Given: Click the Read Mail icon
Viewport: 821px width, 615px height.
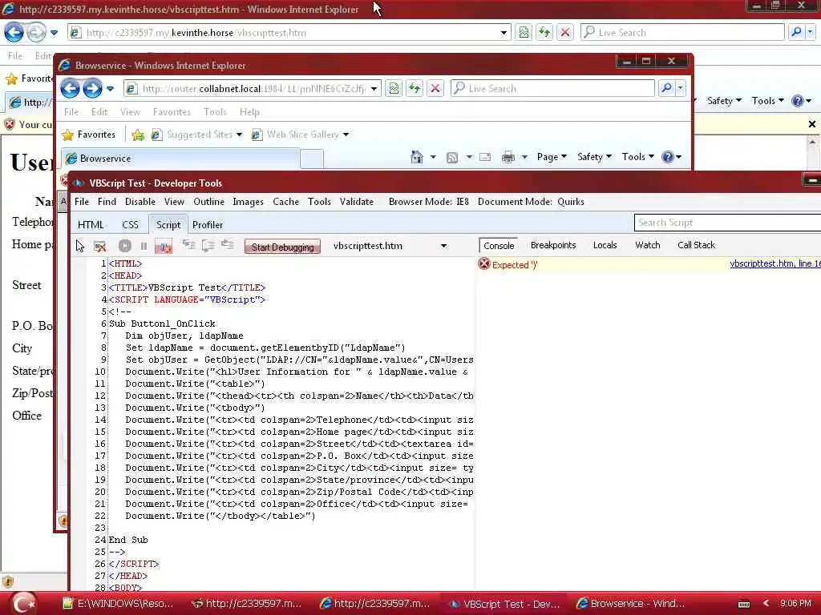Looking at the screenshot, I should click(485, 157).
